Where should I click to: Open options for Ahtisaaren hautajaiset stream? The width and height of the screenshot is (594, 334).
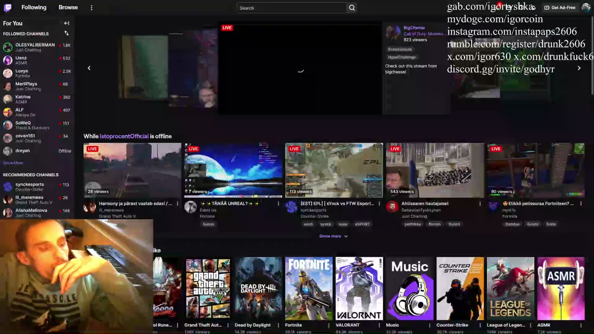[x=480, y=204]
